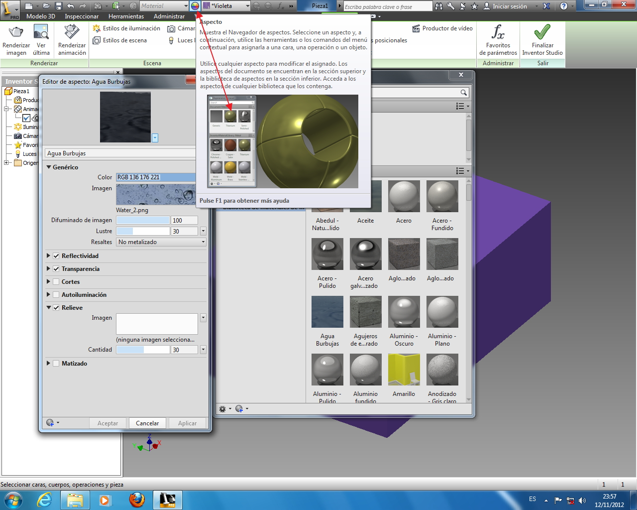Click Windows Start button
The width and height of the screenshot is (637, 510).
[x=13, y=500]
